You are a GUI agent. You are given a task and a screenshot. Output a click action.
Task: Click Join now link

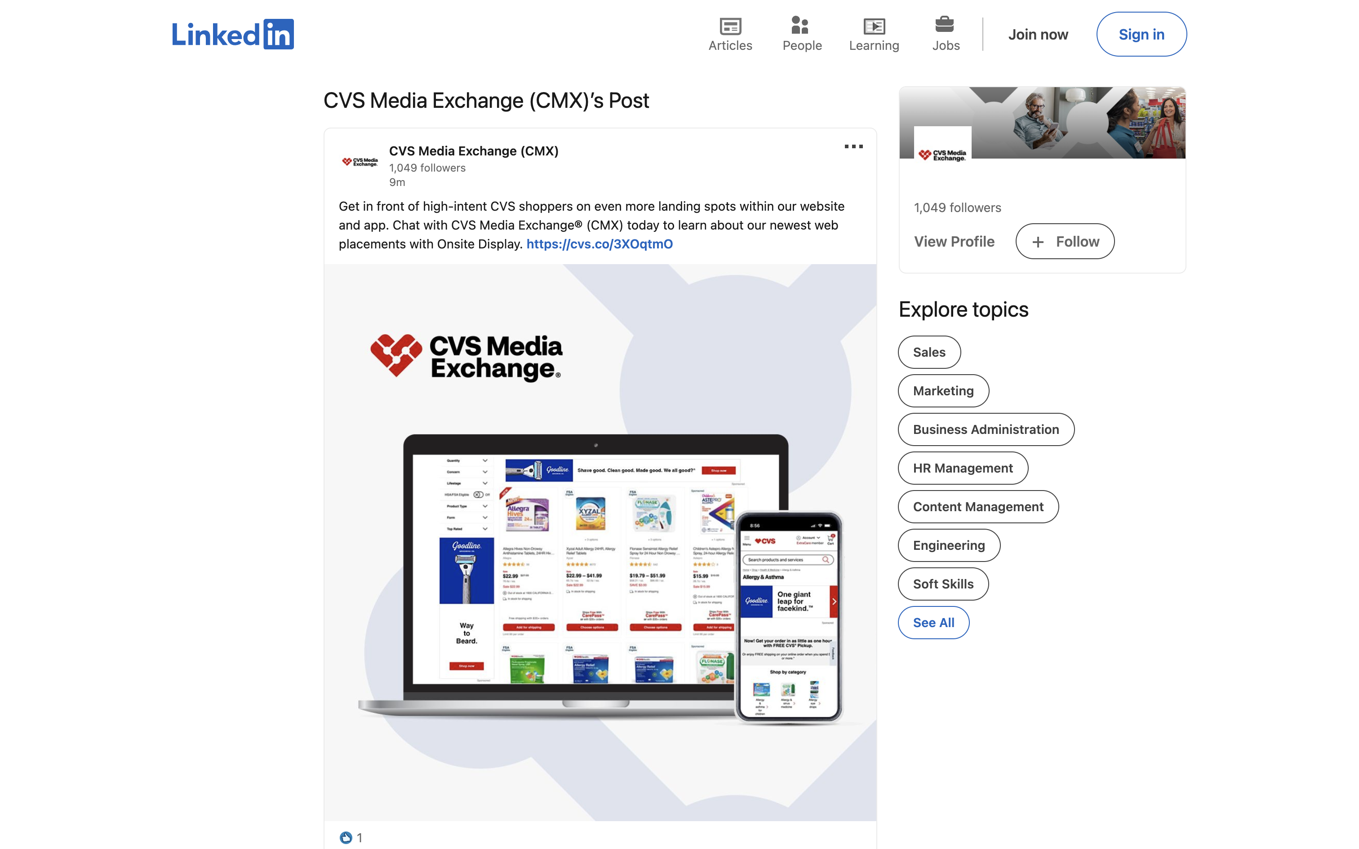tap(1038, 34)
